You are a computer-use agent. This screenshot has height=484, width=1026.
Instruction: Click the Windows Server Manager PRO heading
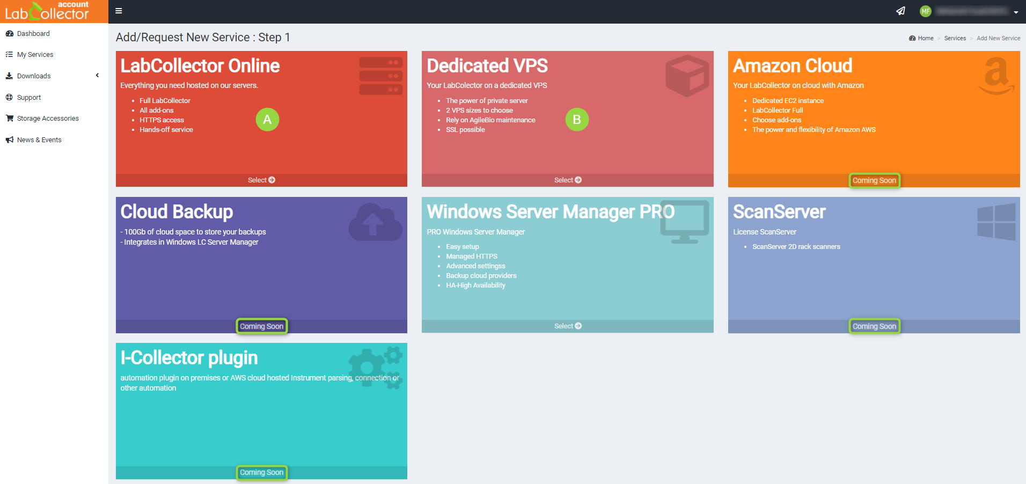point(551,211)
